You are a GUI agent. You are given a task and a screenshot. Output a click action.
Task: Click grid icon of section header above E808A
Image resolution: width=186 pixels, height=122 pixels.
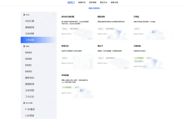(24, 46)
